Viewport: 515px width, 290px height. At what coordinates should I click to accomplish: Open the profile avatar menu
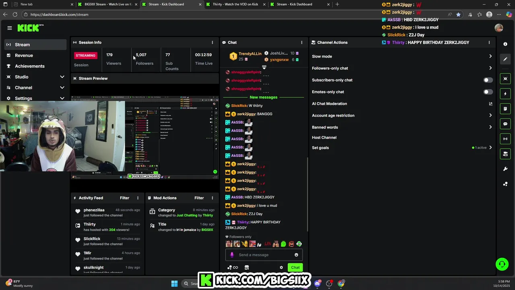499,28
